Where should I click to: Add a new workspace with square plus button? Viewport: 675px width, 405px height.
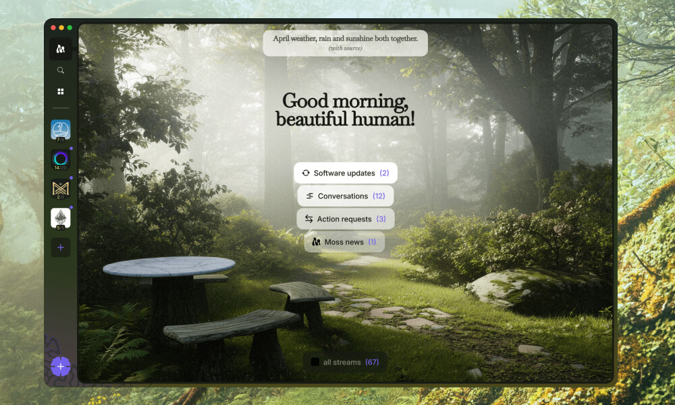[60, 248]
